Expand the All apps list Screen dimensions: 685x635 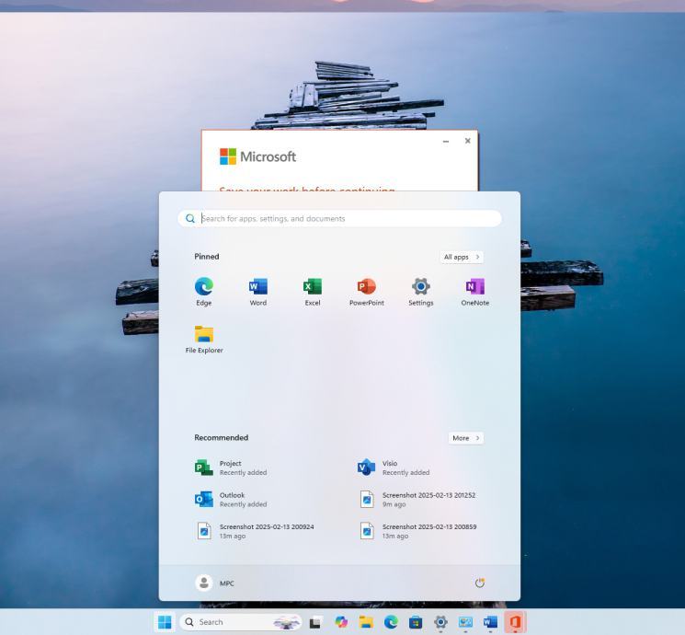462,257
